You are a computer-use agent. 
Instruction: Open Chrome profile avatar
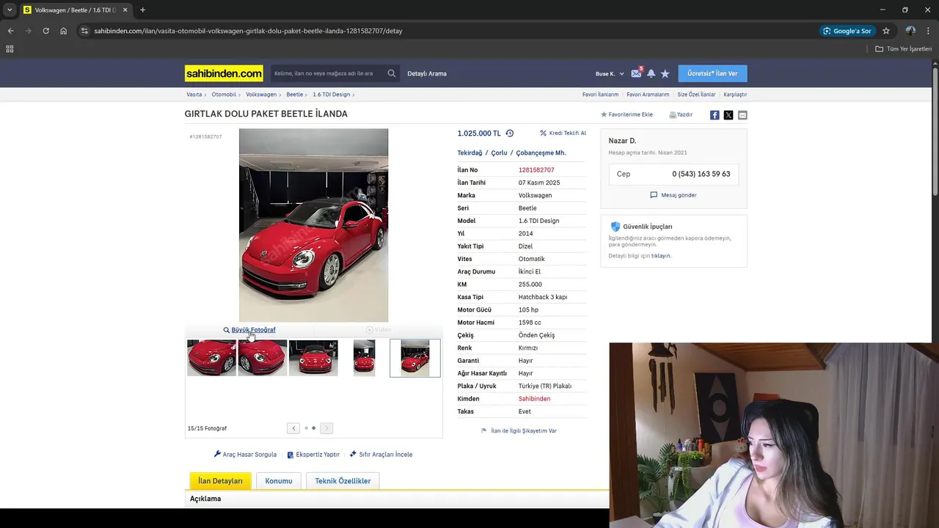910,31
